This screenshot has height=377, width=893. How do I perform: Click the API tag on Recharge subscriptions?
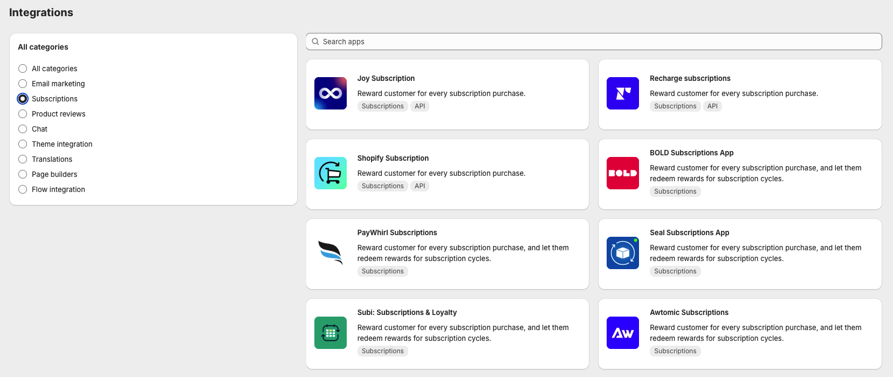click(712, 106)
